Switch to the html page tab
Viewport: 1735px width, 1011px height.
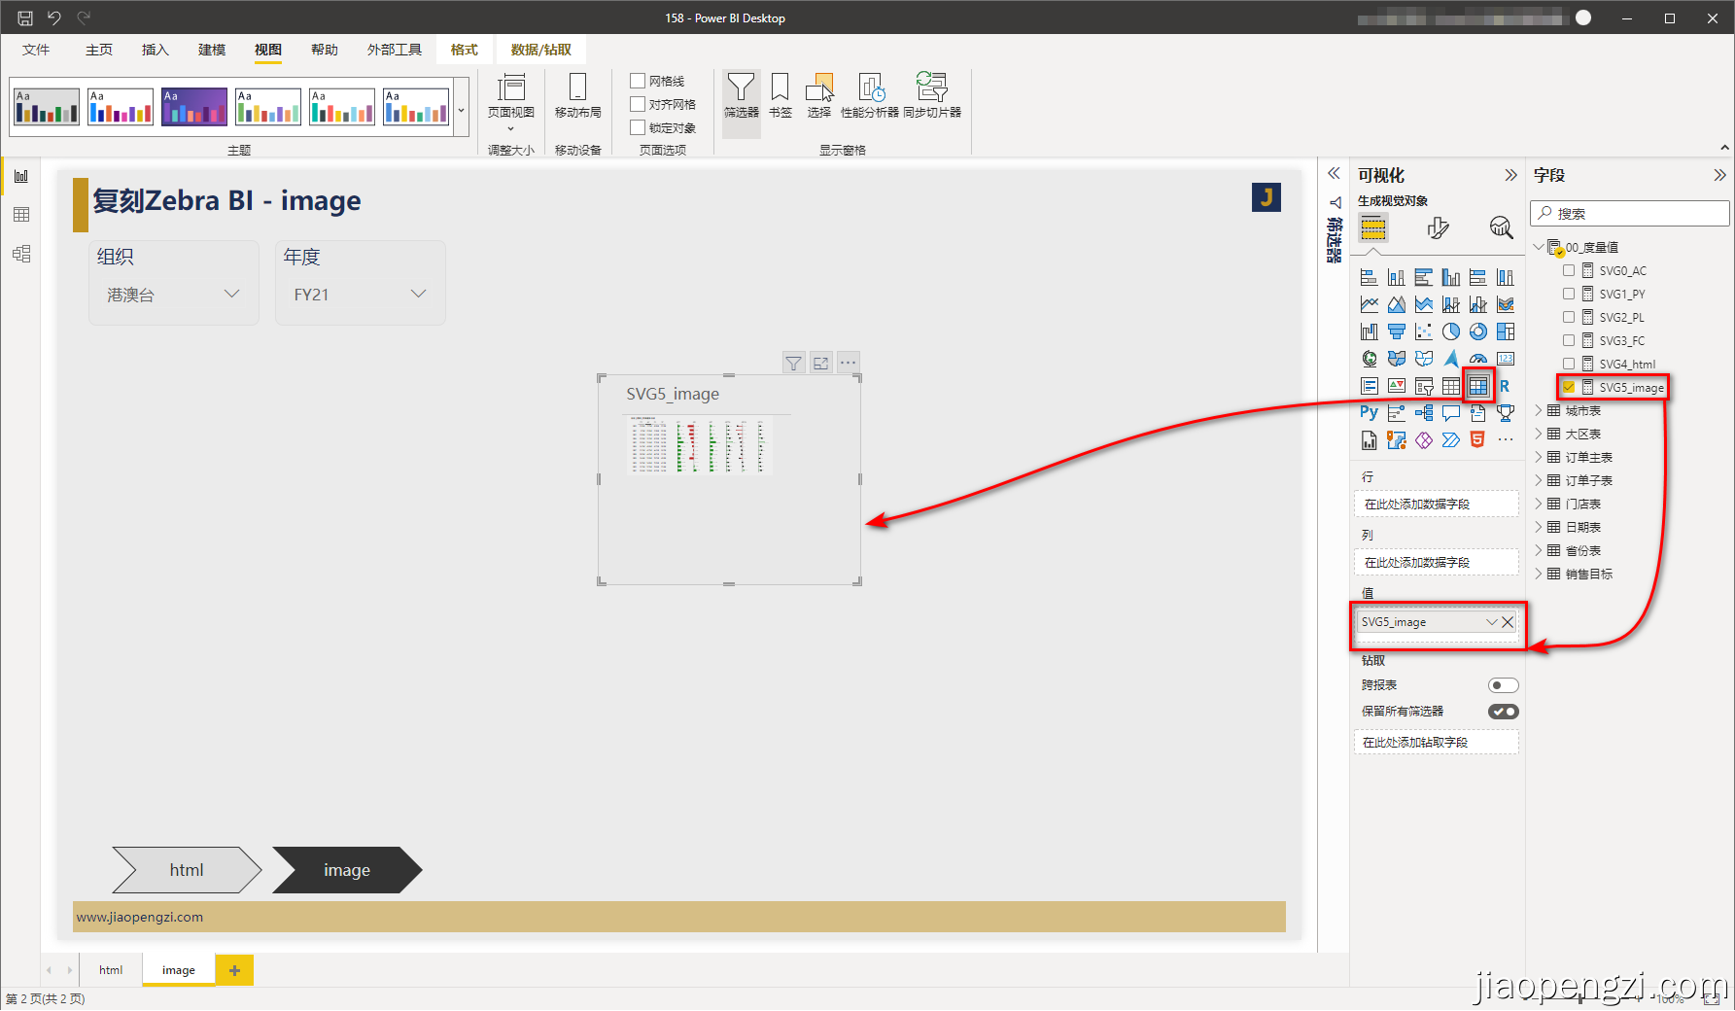pyautogui.click(x=111, y=970)
